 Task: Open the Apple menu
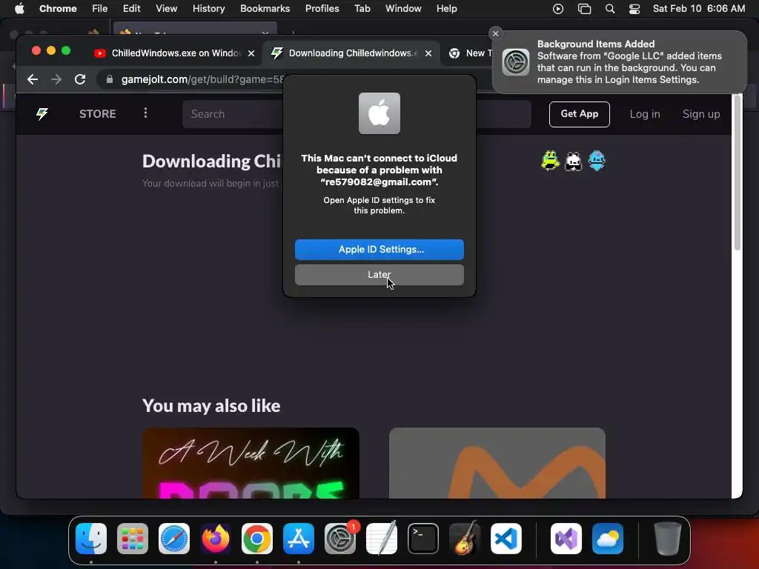tap(19, 8)
